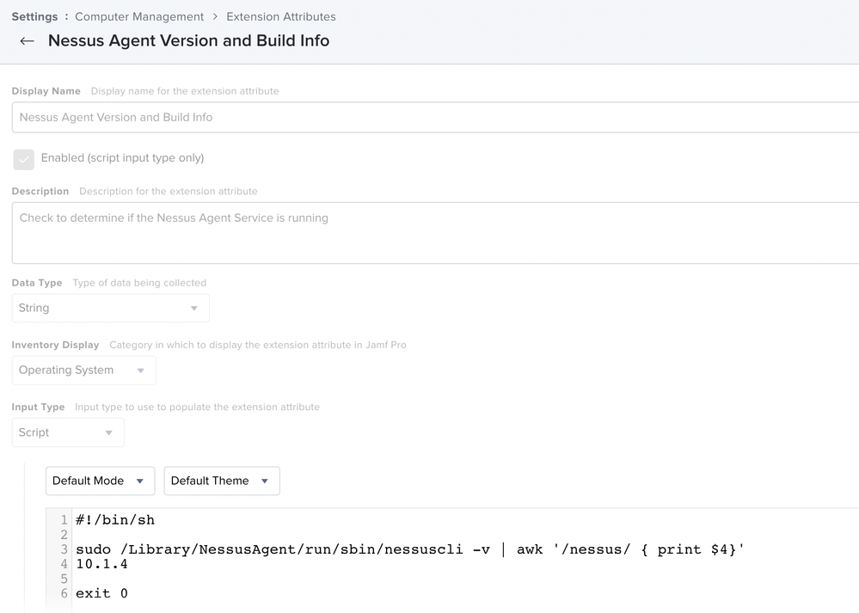This screenshot has width=859, height=613.
Task: Click the page title Nessus Agent Version
Action: (x=188, y=41)
